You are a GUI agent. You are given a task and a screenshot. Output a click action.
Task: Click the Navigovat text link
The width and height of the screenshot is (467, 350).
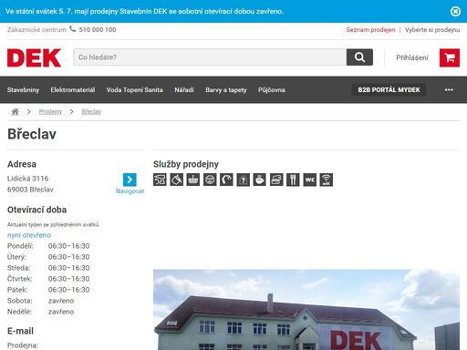[130, 191]
